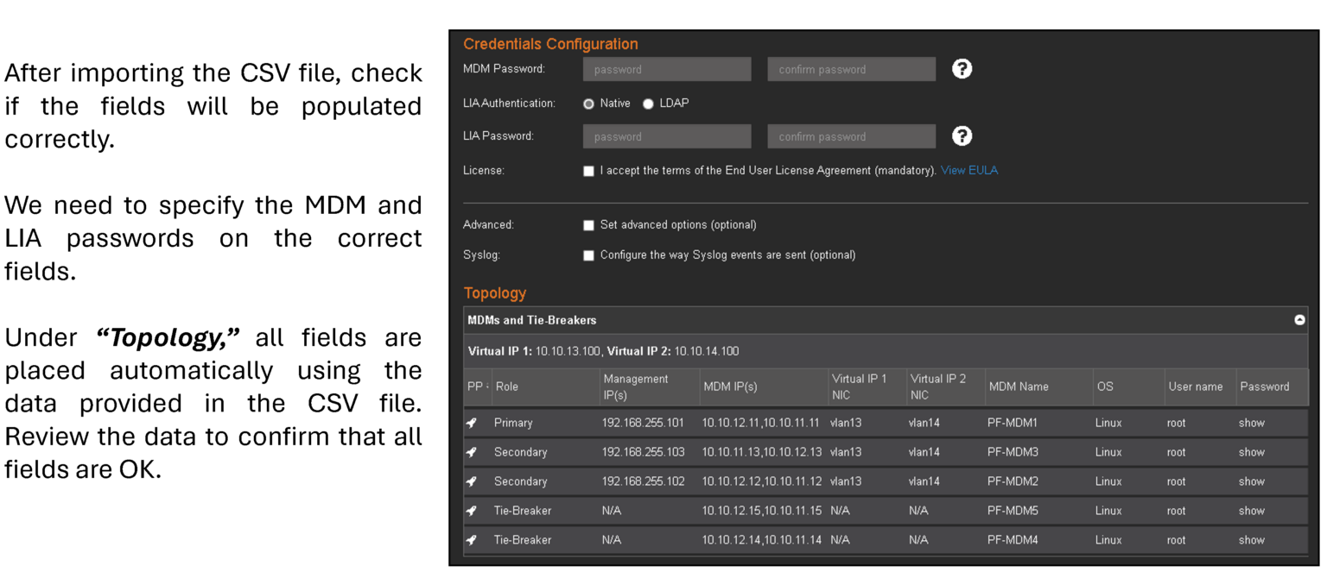Check Configure the way Syslog events are sent
The height and width of the screenshot is (572, 1327).
pos(588,255)
